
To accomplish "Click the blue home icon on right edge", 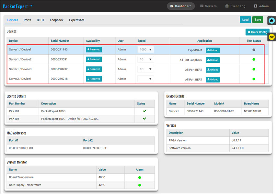I will tap(271, 21).
